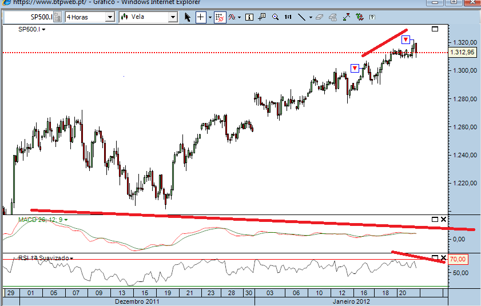The image size is (481, 306).
Task: Activate the crosshair cursor tool
Action: tap(201, 17)
